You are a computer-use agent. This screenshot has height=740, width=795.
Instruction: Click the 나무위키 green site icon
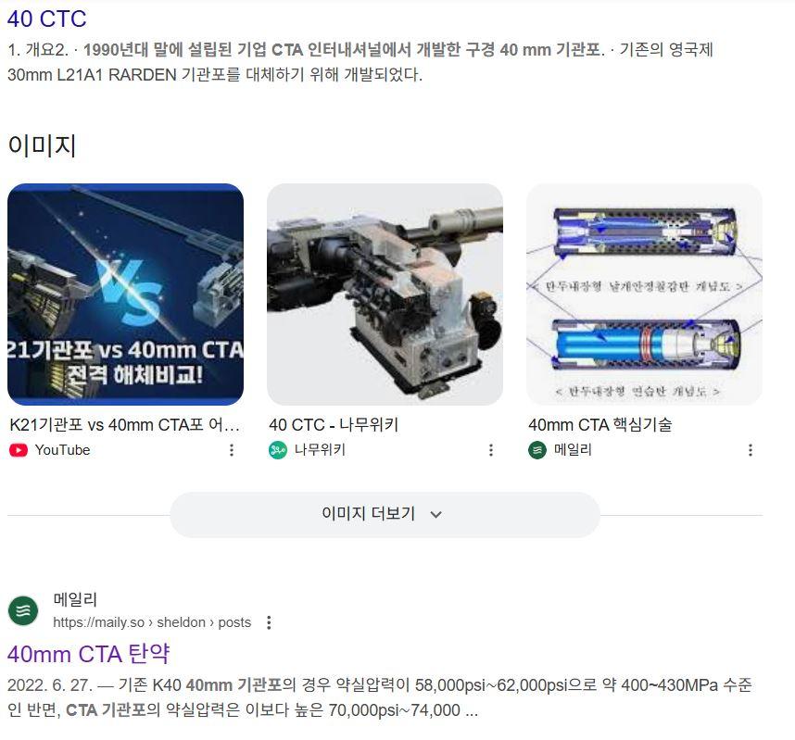coord(278,450)
